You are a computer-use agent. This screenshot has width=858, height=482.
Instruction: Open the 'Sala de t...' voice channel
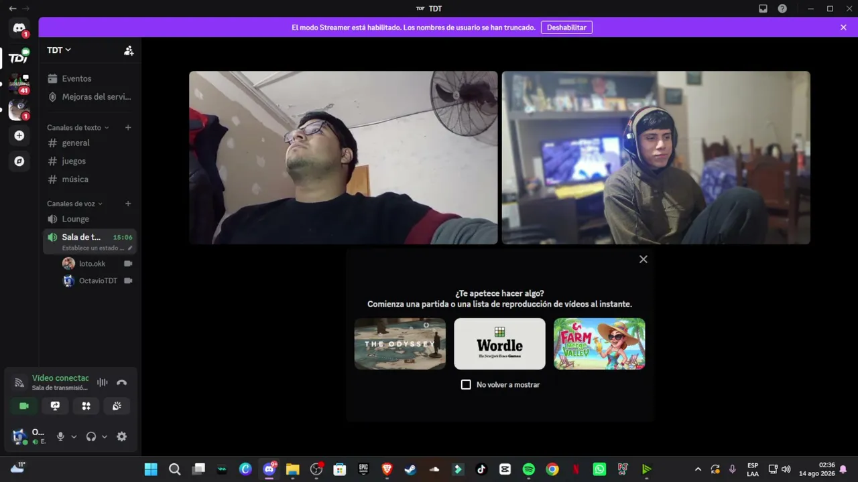click(90, 241)
